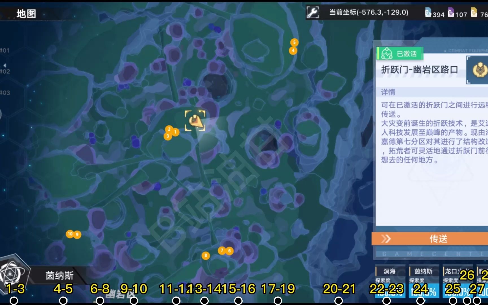Select the 溟海 region tab
This screenshot has width=488, height=305.
click(389, 272)
